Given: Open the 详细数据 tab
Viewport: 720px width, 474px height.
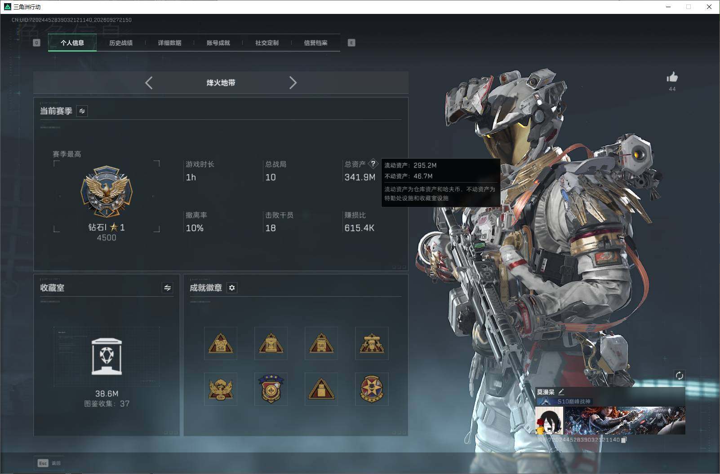Looking at the screenshot, I should (169, 43).
